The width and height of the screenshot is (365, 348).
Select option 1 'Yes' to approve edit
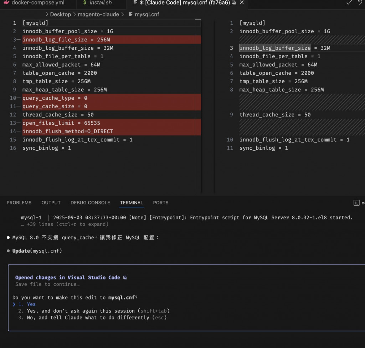coord(31,304)
